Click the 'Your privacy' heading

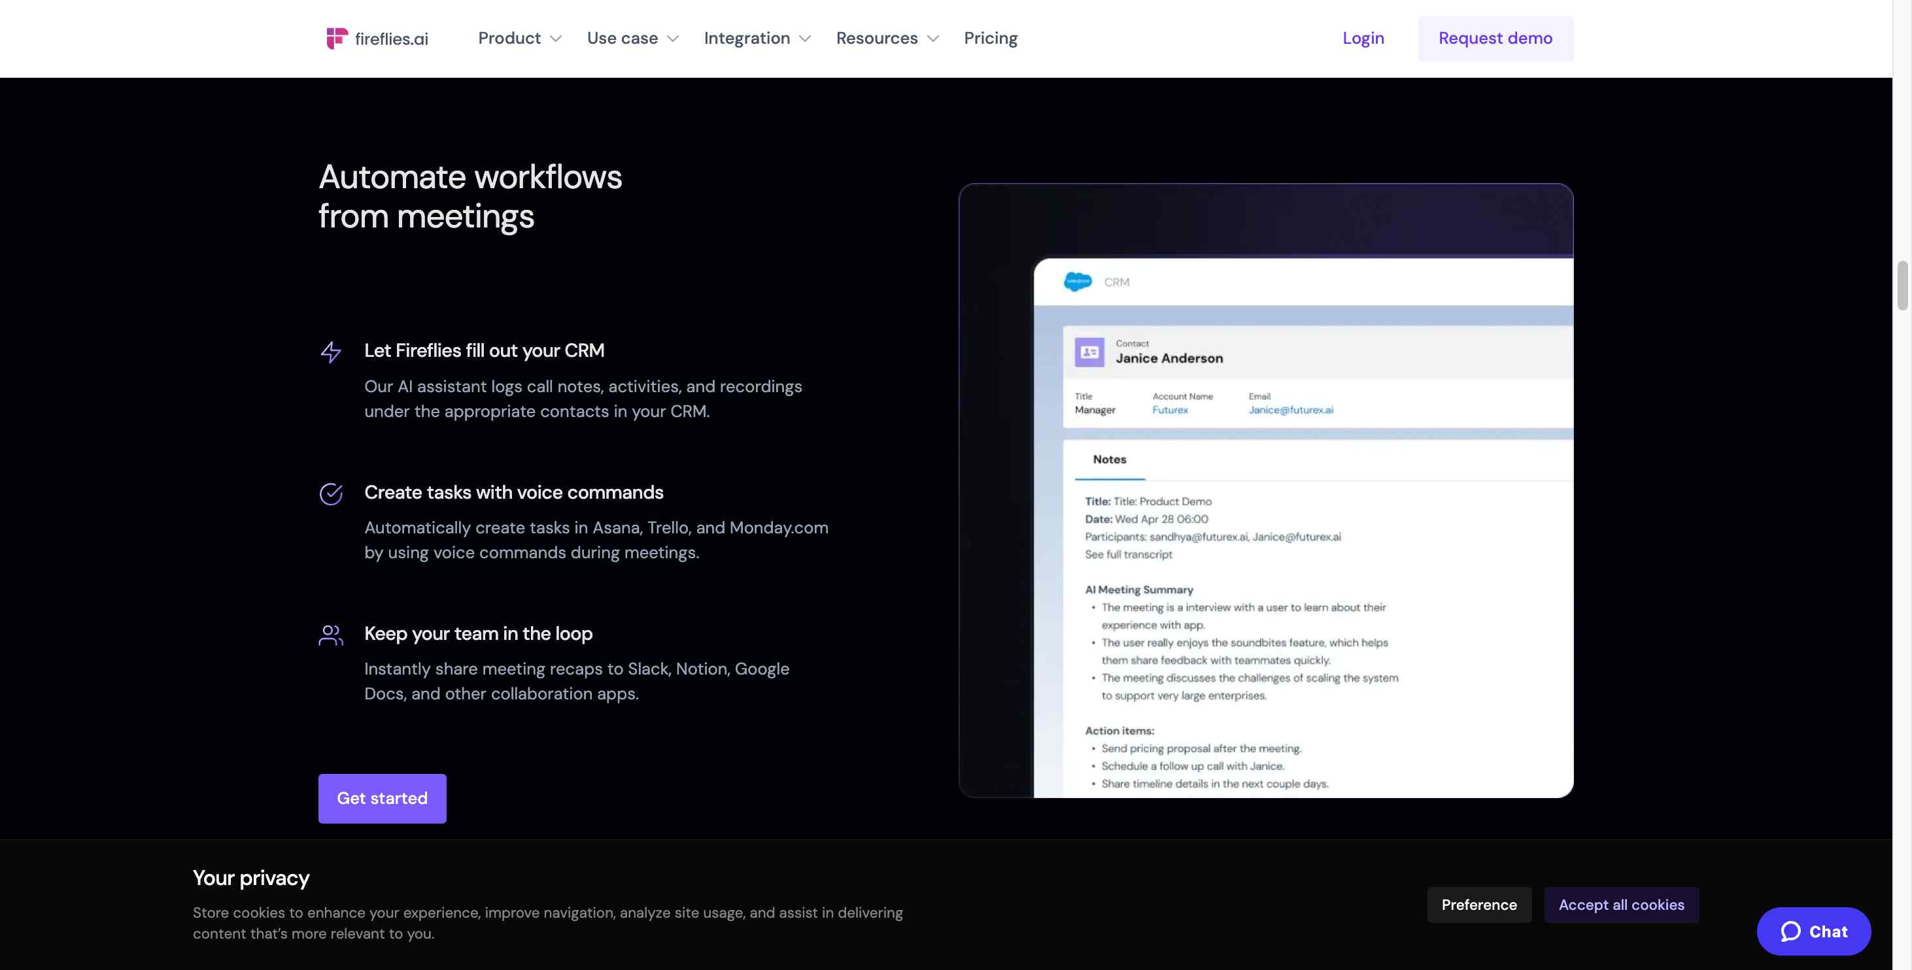coord(251,878)
